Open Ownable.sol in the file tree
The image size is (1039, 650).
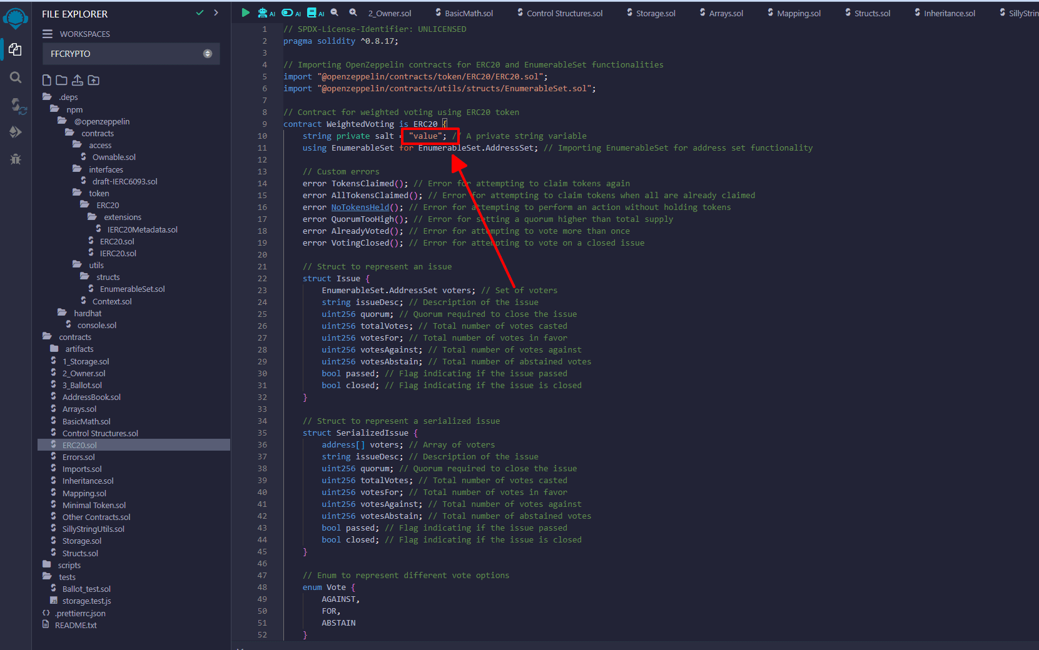click(x=114, y=157)
